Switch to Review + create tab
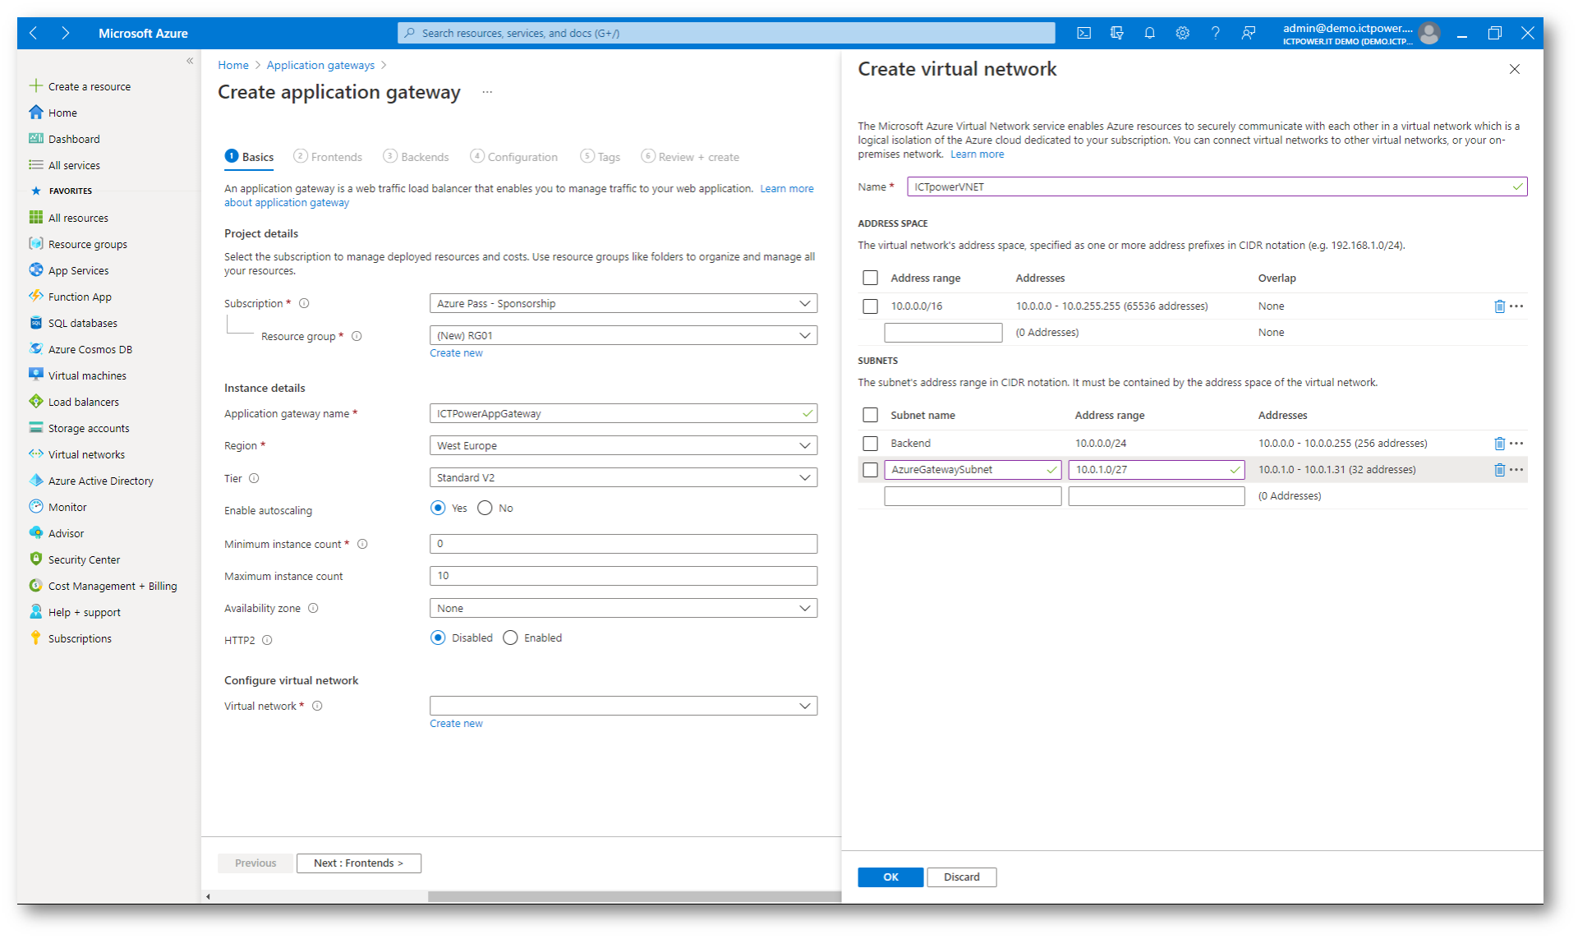The height and width of the screenshot is (939, 1578). [690, 157]
